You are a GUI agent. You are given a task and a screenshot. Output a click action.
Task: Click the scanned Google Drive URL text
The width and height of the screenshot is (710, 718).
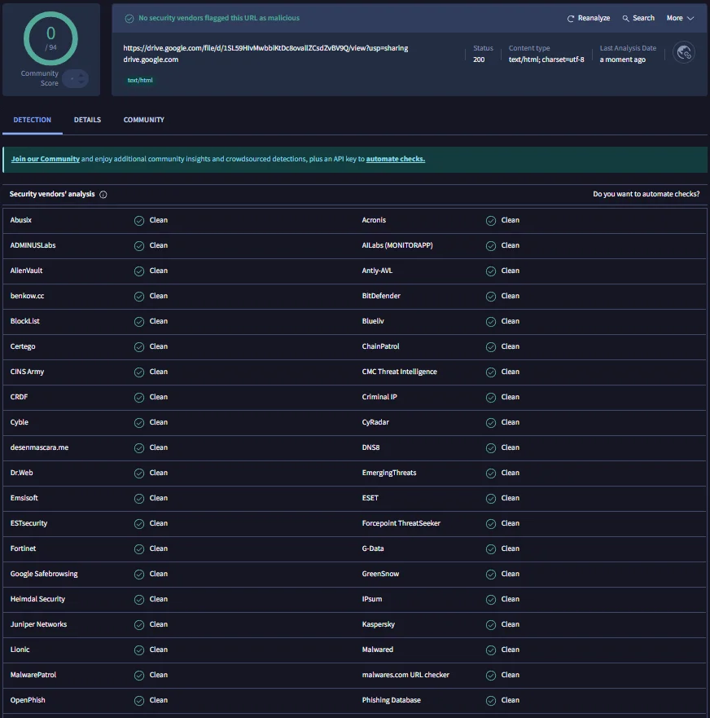(265, 48)
